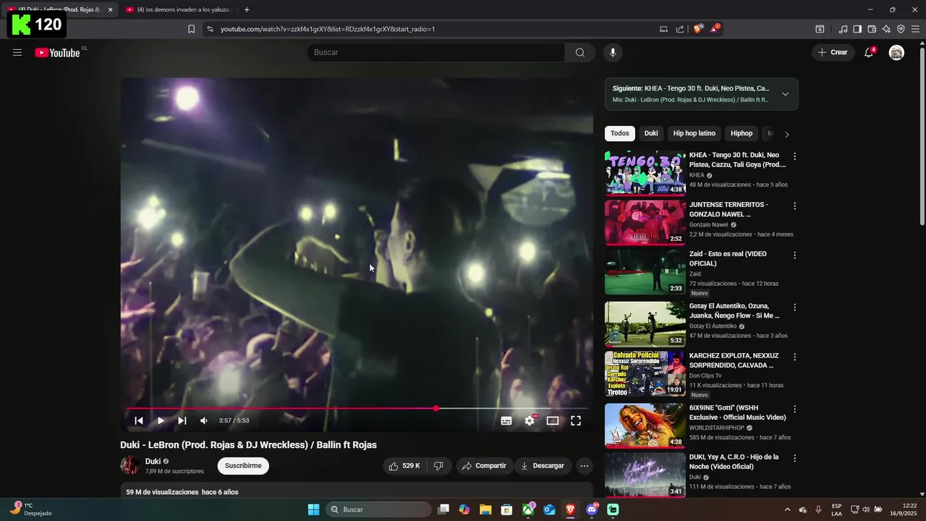This screenshot has height=521, width=926.
Task: Open the YouTube hamburger guide menu
Action: [x=17, y=52]
